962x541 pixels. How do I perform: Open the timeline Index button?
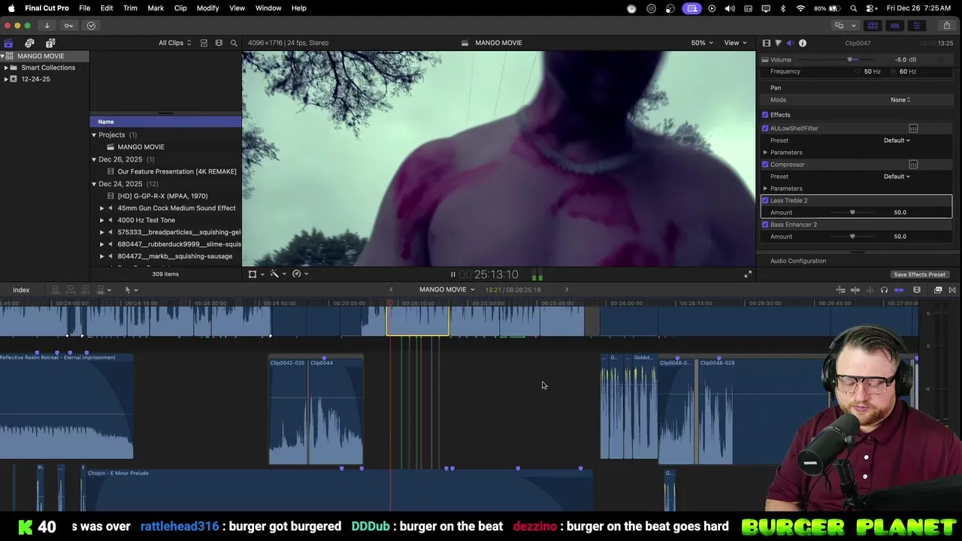(21, 290)
